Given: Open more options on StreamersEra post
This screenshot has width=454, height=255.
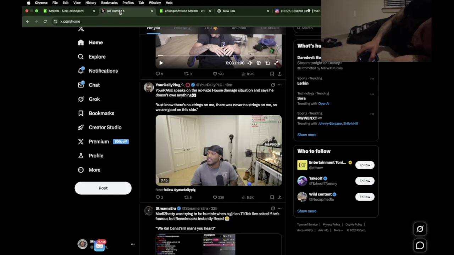Looking at the screenshot, I should tap(279, 209).
